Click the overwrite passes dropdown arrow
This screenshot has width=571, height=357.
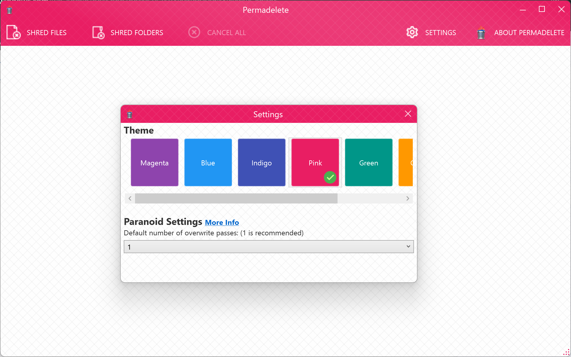pyautogui.click(x=408, y=246)
